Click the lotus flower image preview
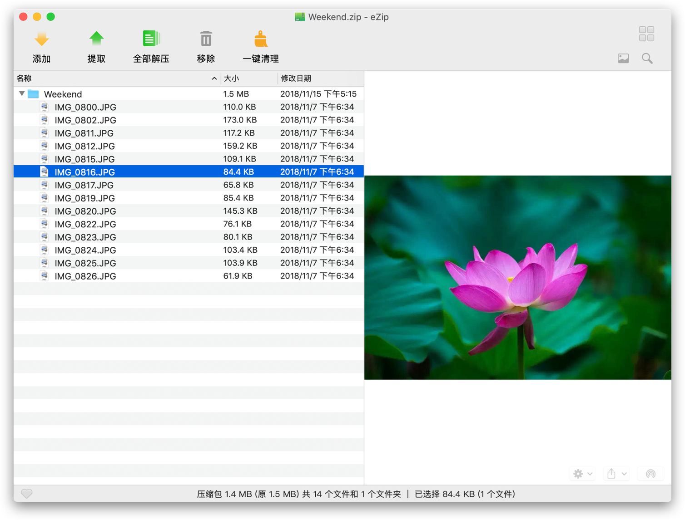685x520 pixels. click(x=517, y=276)
